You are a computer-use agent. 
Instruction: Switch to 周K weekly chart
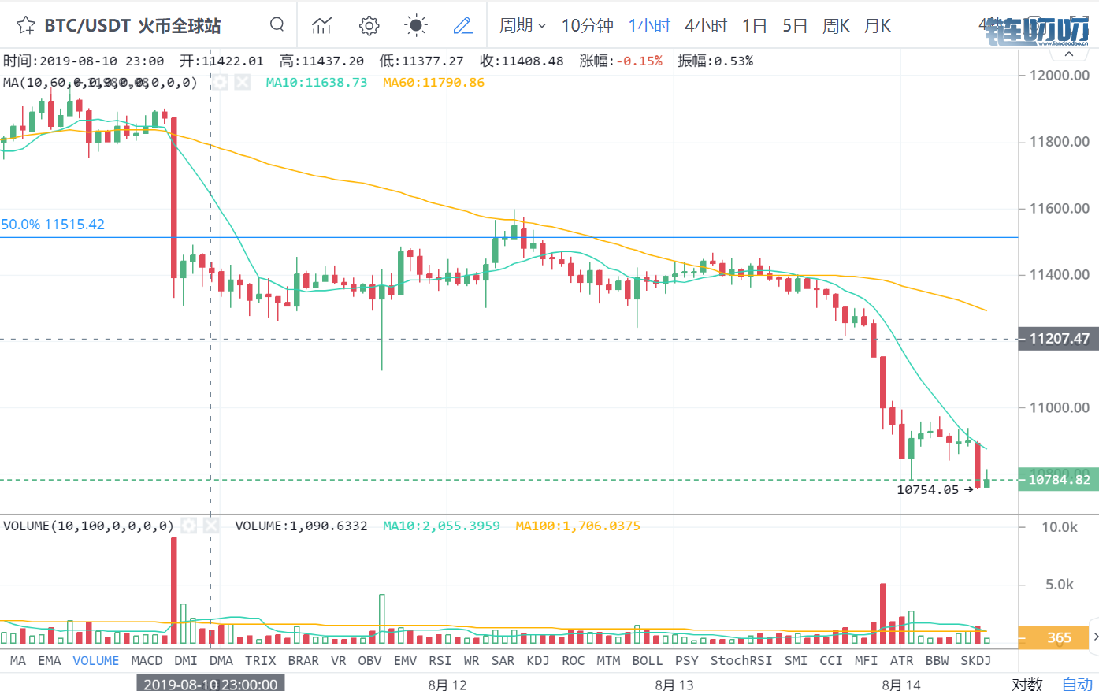pyautogui.click(x=836, y=25)
